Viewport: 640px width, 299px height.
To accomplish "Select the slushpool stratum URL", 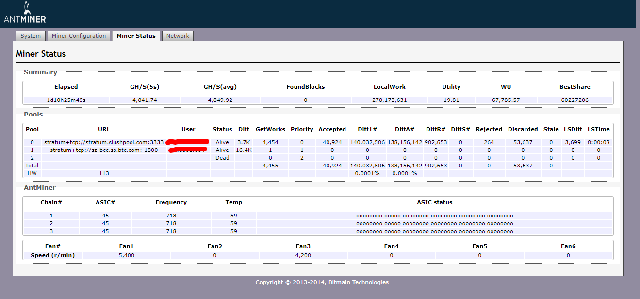I will coord(104,142).
